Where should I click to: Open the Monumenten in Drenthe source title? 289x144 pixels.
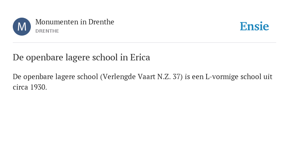pyautogui.click(x=75, y=22)
